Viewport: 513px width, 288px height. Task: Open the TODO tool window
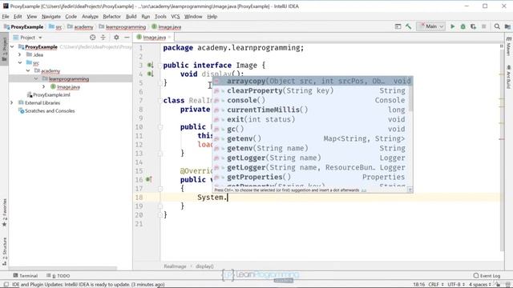click(x=59, y=275)
